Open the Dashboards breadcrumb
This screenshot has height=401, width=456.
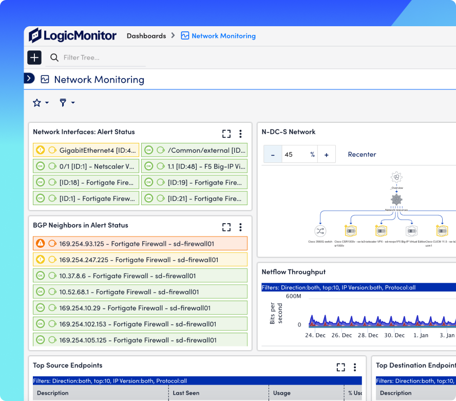(146, 36)
